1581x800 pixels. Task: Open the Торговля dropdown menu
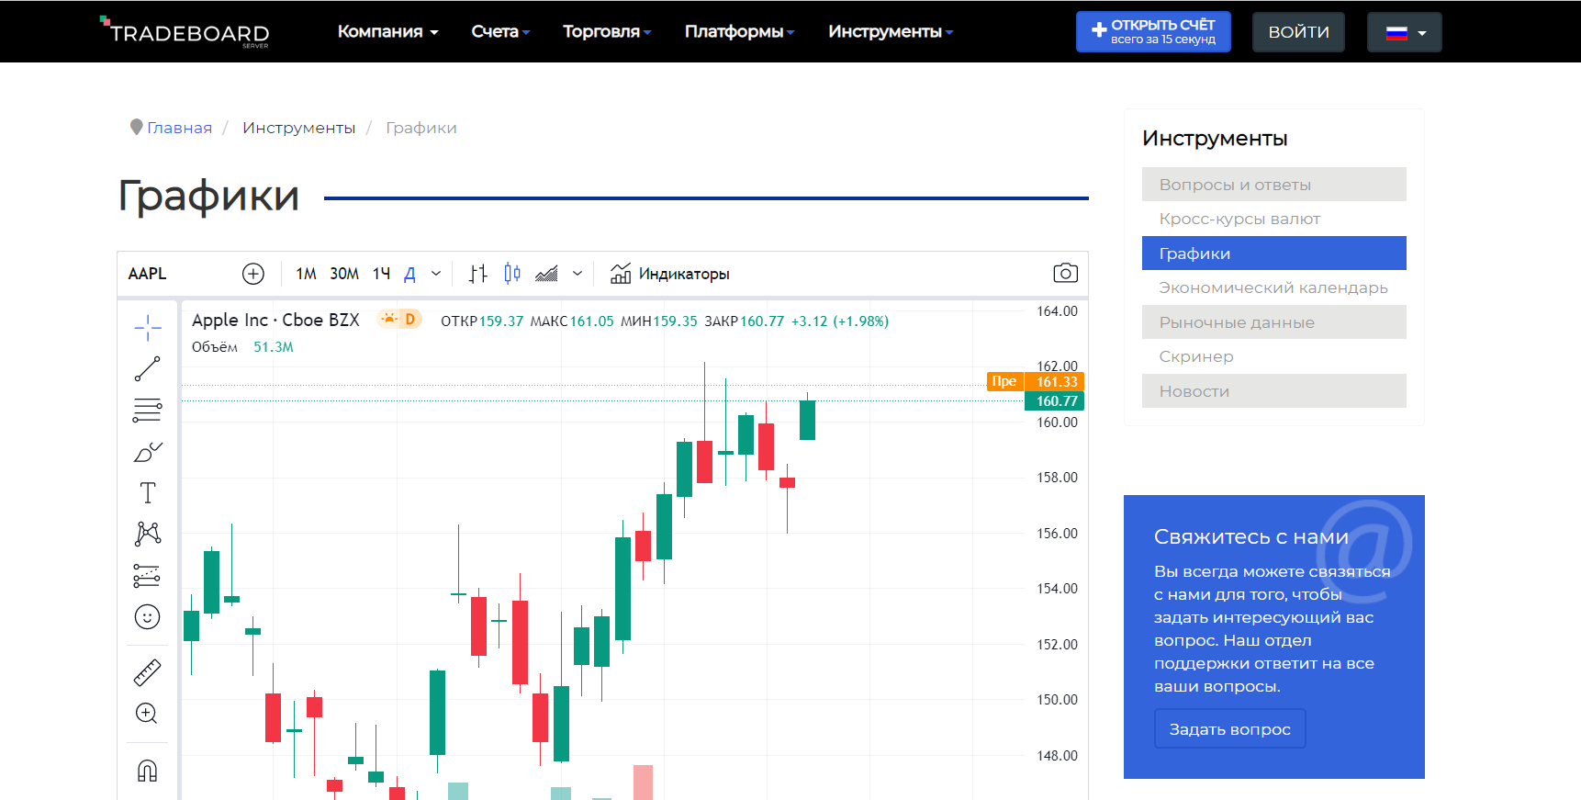tap(607, 32)
